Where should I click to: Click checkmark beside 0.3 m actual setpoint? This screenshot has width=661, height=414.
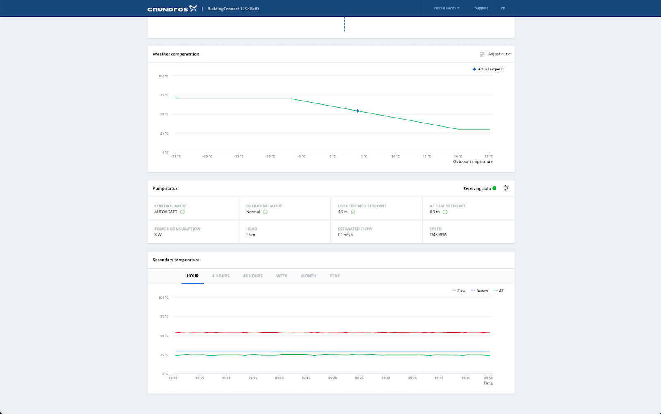pos(445,212)
